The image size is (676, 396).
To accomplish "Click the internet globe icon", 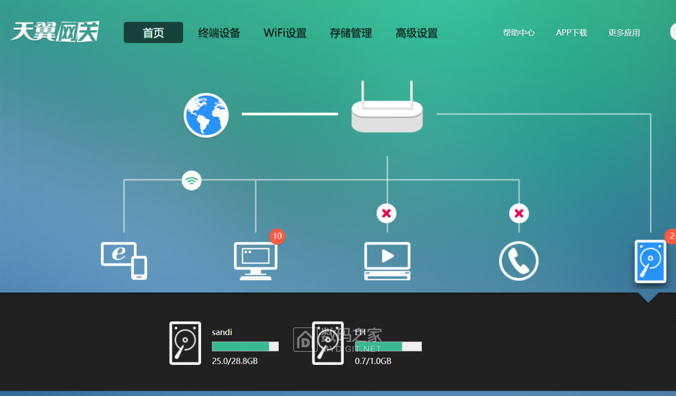I will [x=206, y=115].
